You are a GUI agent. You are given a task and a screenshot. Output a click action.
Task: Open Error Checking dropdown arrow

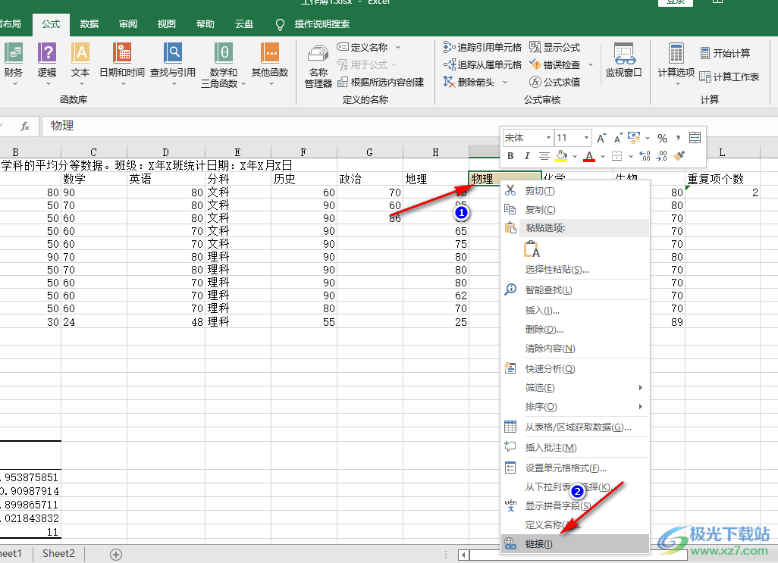click(591, 64)
